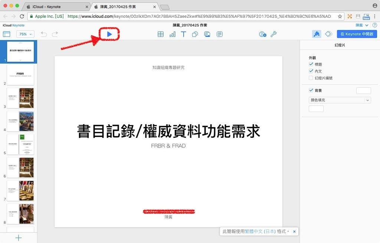Screen dimensions: 380x243
Task: Open the 顏色填充 dropdown
Action: (x=340, y=100)
